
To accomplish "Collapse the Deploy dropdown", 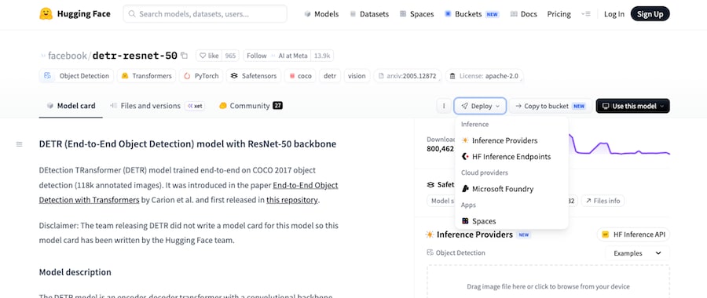I will pyautogui.click(x=480, y=106).
